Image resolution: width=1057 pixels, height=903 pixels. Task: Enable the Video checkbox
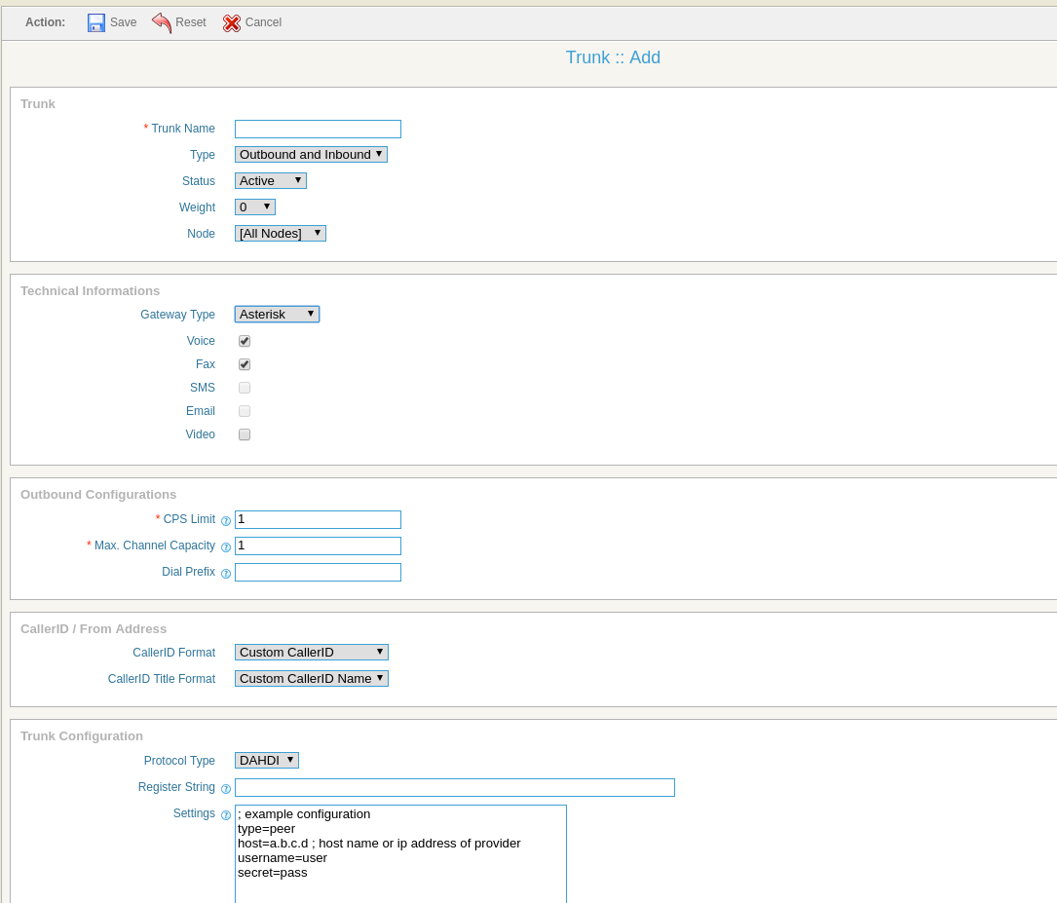(245, 434)
